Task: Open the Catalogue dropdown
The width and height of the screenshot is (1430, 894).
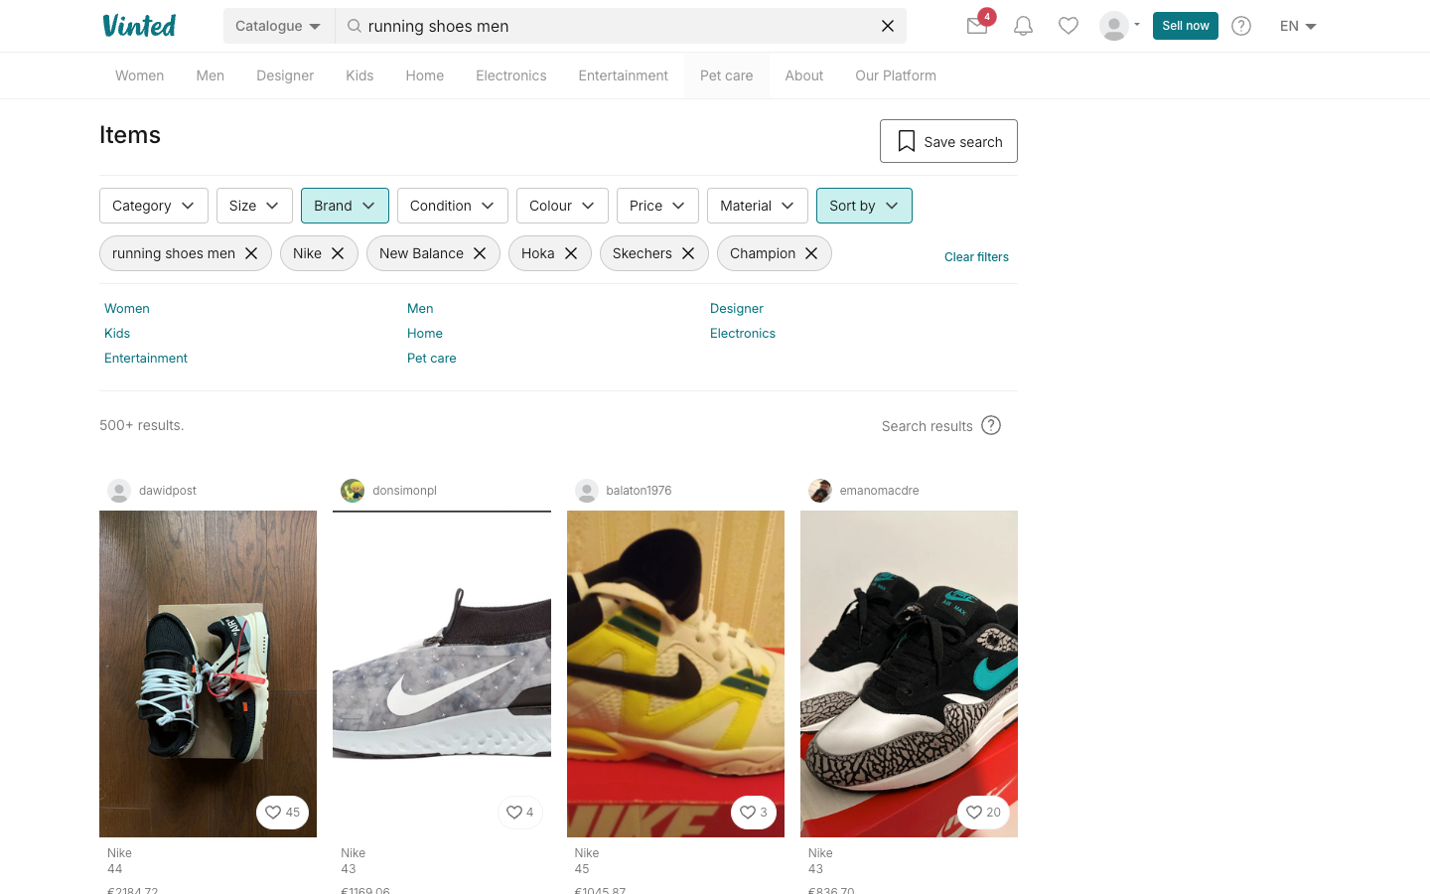Action: click(278, 26)
